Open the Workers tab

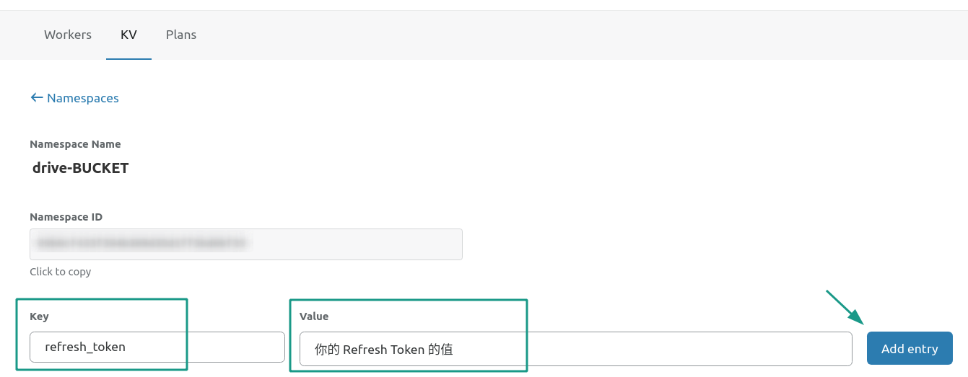tap(68, 35)
